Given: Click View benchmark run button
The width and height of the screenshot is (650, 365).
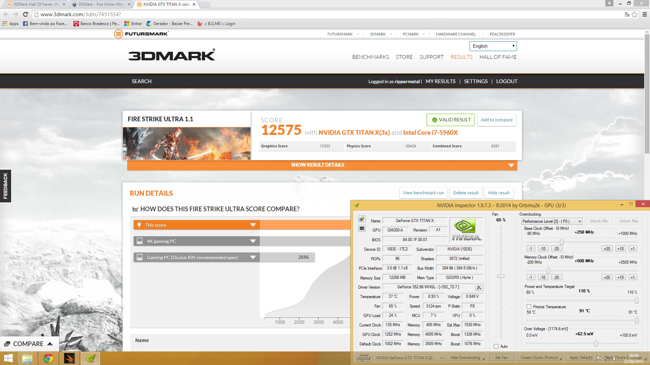Looking at the screenshot, I should [x=423, y=193].
